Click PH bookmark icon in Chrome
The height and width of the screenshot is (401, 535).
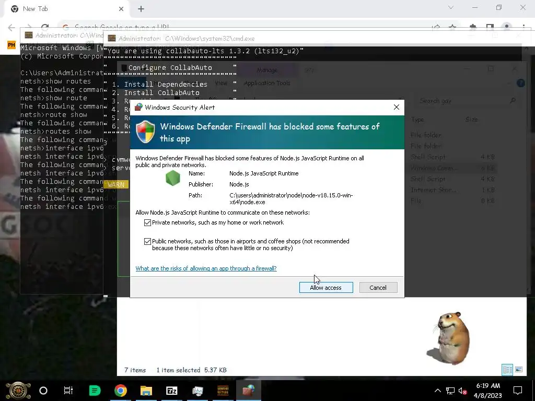[11, 45]
